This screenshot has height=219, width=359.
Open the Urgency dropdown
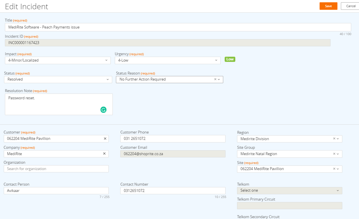168,60
